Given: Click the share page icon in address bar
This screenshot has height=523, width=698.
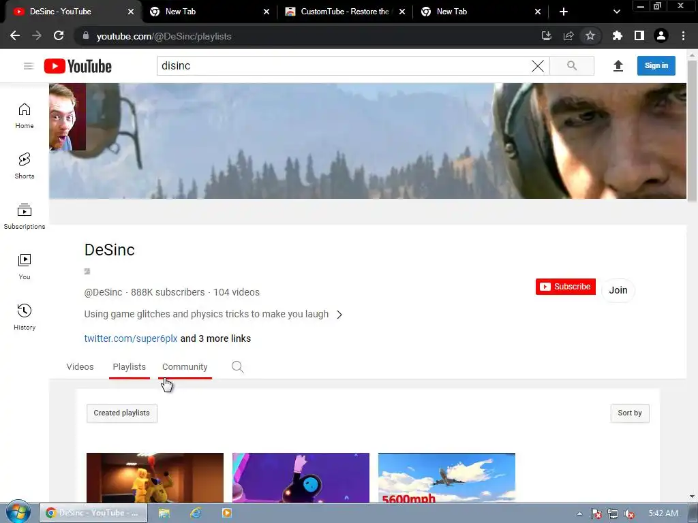Looking at the screenshot, I should pos(568,36).
